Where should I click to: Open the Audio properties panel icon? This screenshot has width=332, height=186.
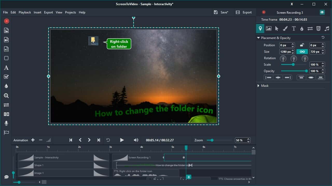click(x=327, y=28)
